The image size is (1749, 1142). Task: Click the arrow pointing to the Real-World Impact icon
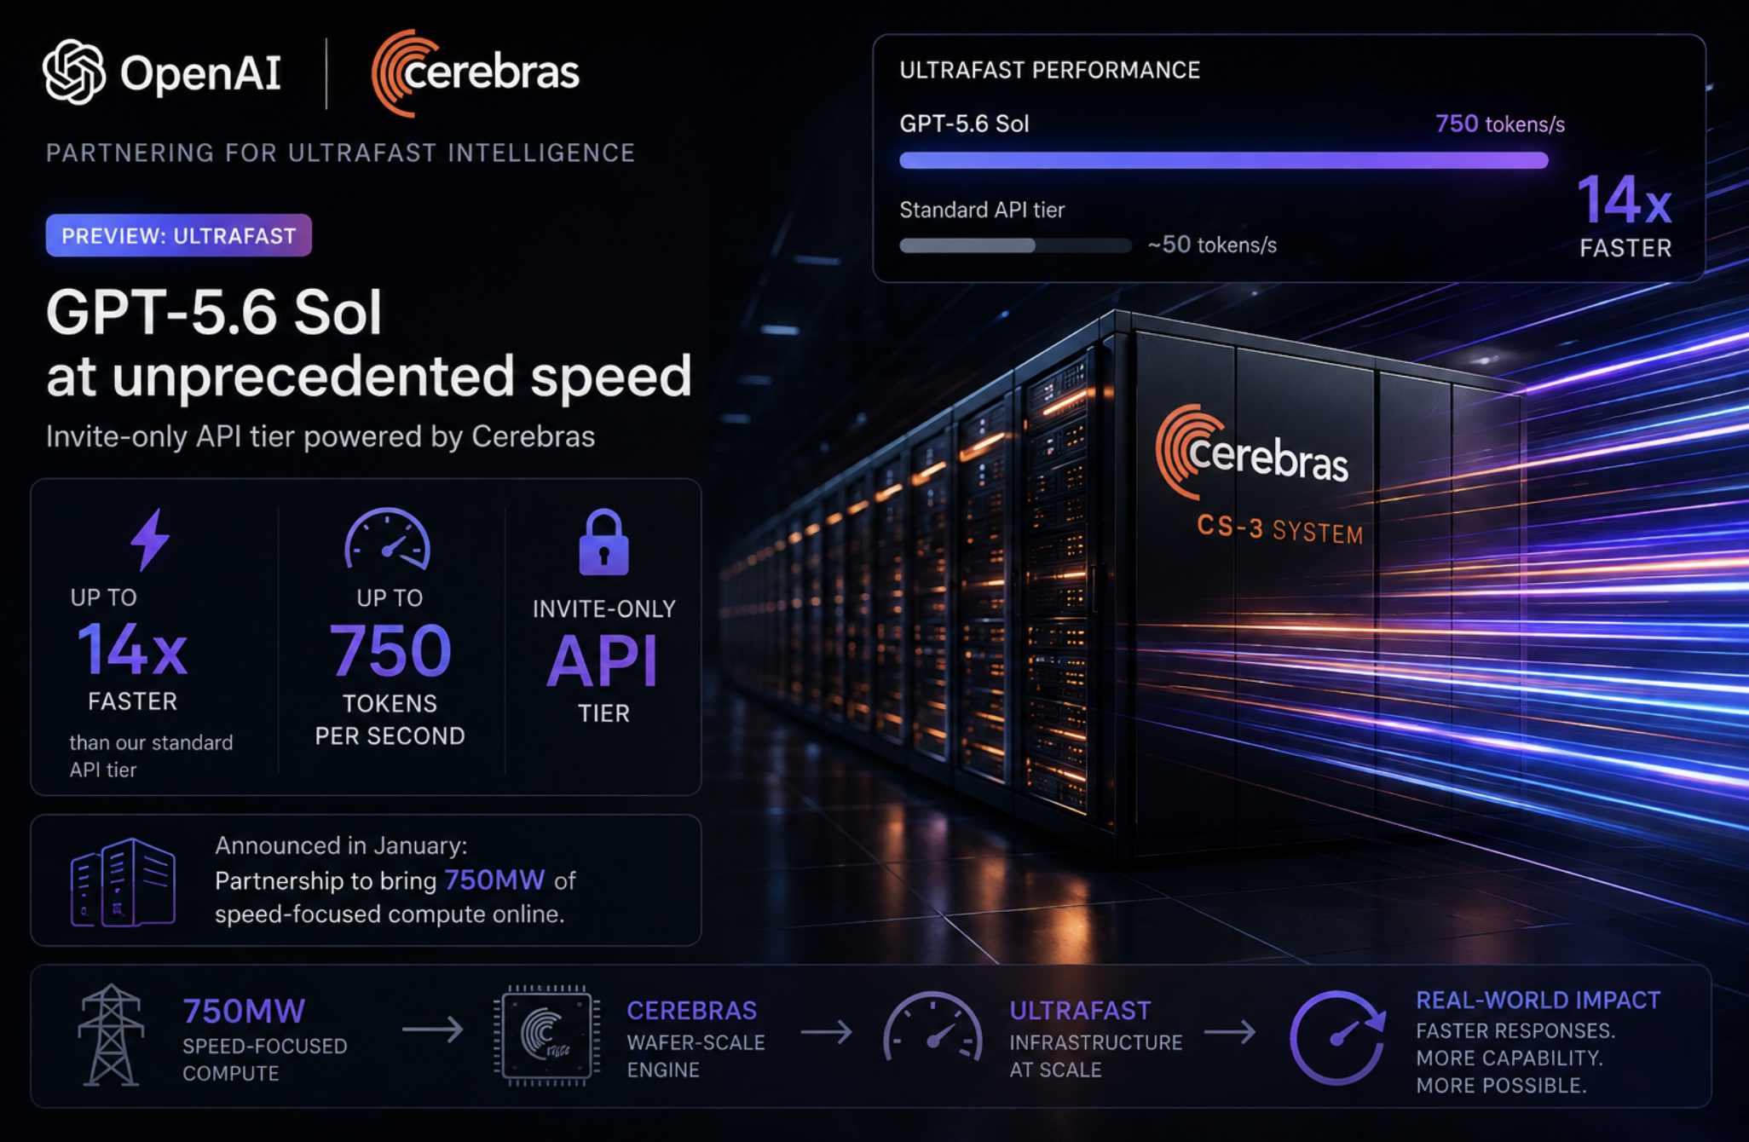1230,1032
